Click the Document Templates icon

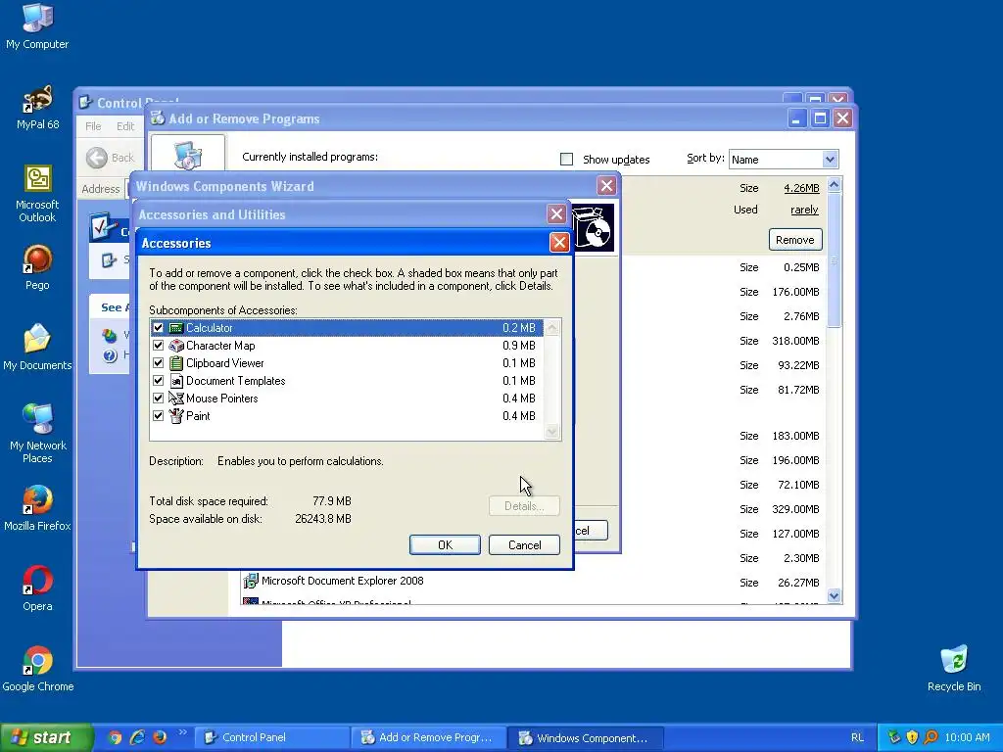(x=176, y=381)
